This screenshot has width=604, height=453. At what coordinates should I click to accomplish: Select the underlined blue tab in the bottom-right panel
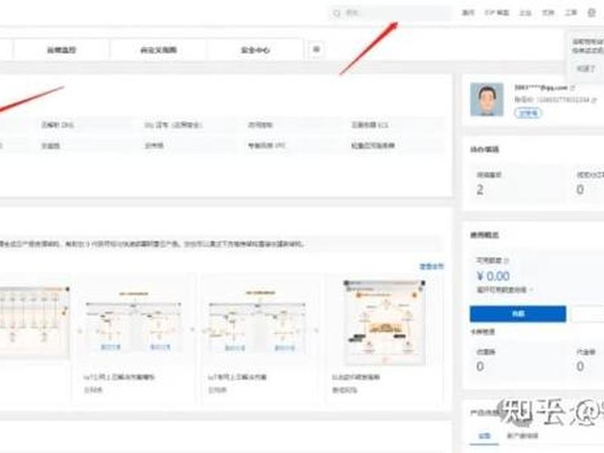pyautogui.click(x=484, y=436)
